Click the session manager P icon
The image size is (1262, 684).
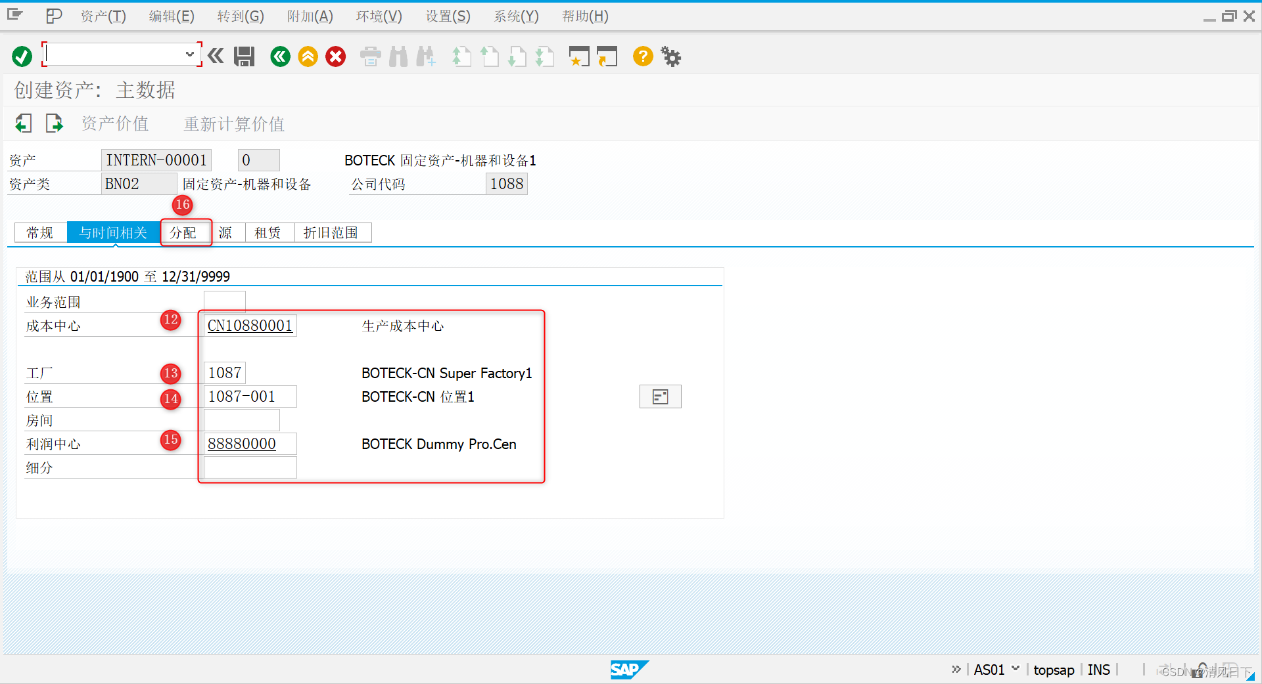pos(54,16)
